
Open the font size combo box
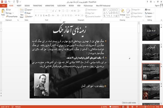(x=49, y=11)
